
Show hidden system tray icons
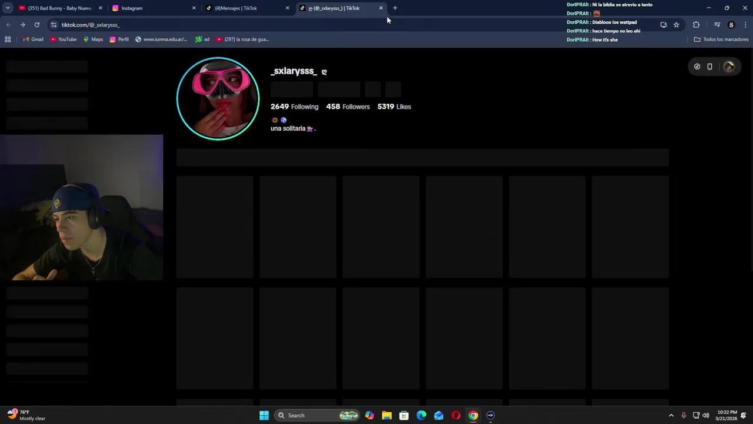point(671,415)
